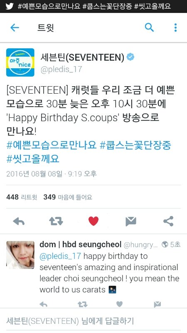View the 448 retweets list
The width and height of the screenshot is (187, 333).
pyautogui.click(x=22, y=197)
